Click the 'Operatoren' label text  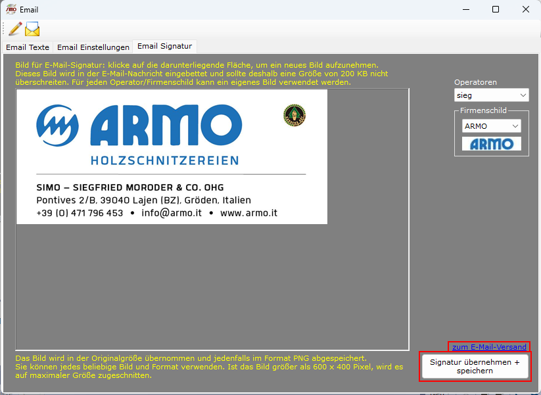coord(475,82)
